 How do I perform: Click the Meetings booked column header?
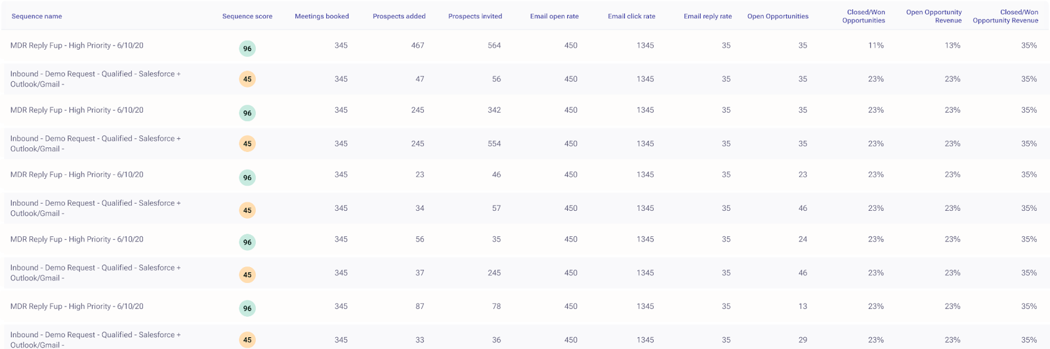tap(322, 16)
